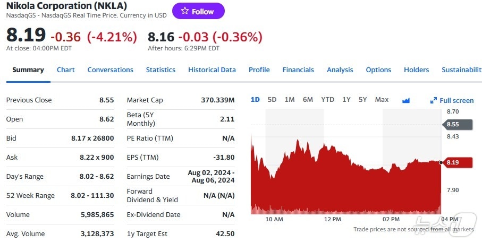Open the Historical Data tab
This screenshot has width=482, height=243.
[x=212, y=70]
